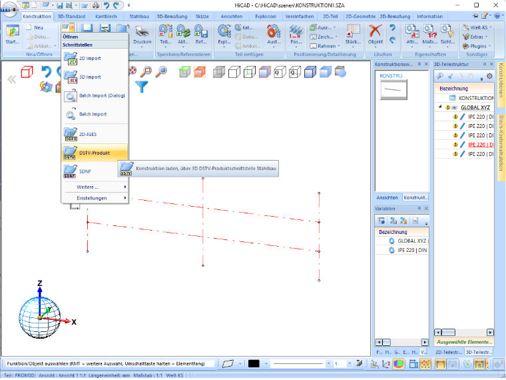This screenshot has height=380, width=506.
Task: Open the Expl... part insert icon
Action: [x=224, y=35]
